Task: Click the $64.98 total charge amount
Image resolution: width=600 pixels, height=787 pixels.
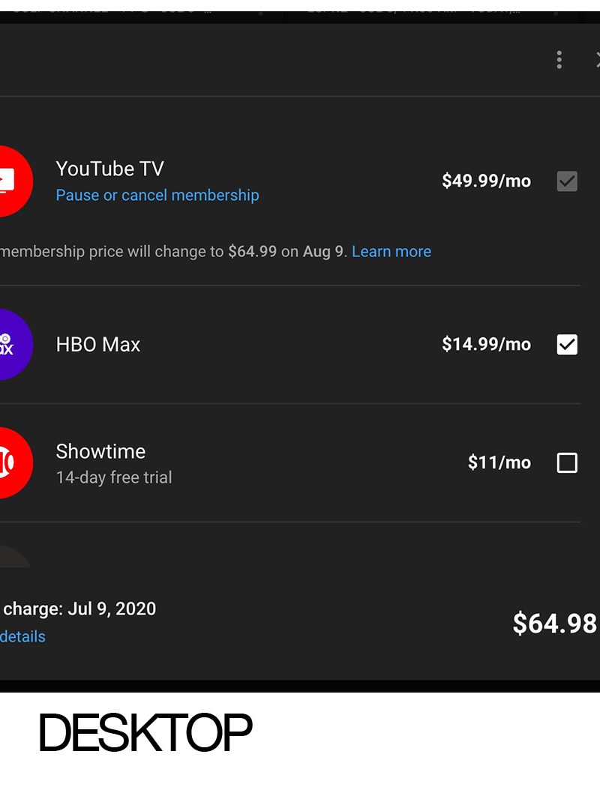Action: [x=554, y=624]
